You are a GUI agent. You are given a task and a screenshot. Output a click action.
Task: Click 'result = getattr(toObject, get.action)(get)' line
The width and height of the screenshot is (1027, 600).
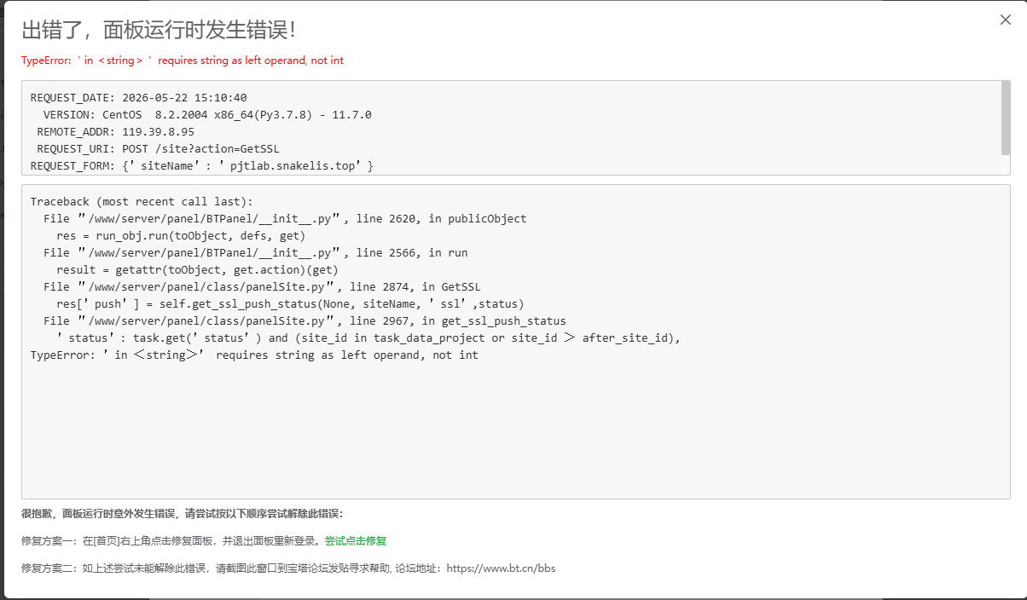point(197,270)
